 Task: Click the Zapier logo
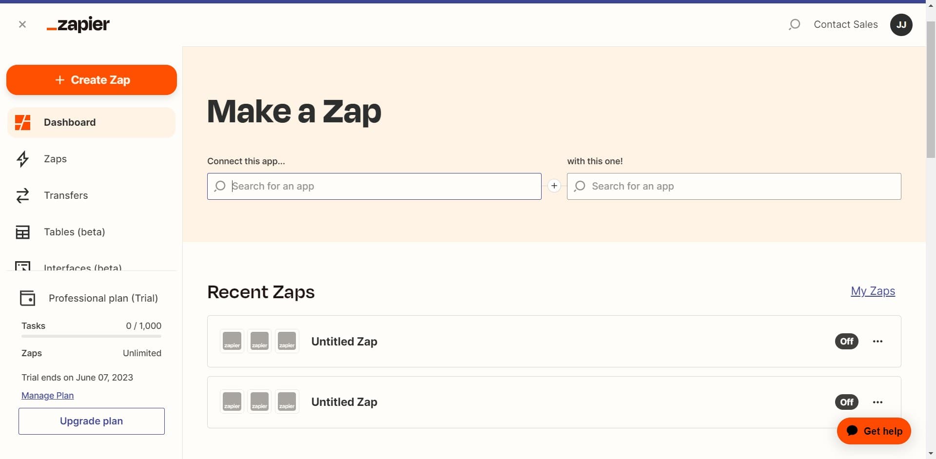click(x=78, y=24)
